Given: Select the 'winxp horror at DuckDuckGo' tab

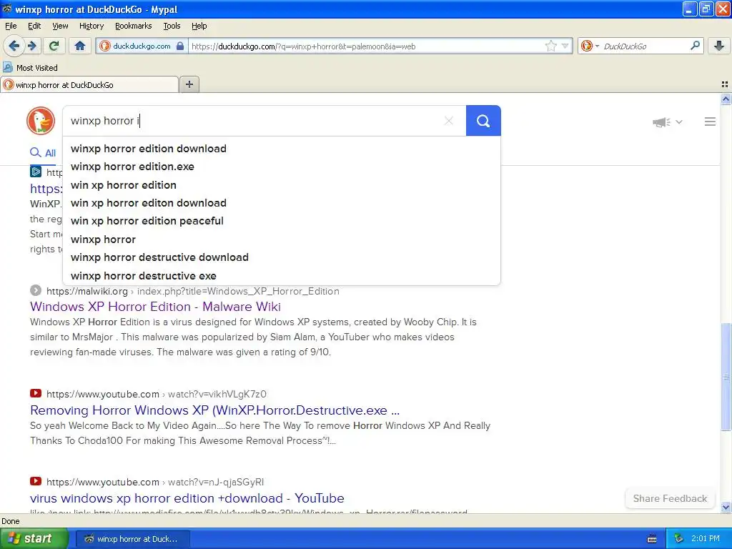Looking at the screenshot, I should pyautogui.click(x=89, y=85).
